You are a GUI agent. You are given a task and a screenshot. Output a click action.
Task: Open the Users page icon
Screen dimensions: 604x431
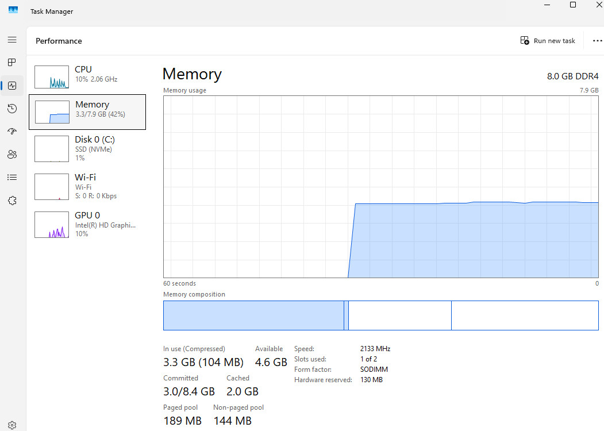pos(12,155)
